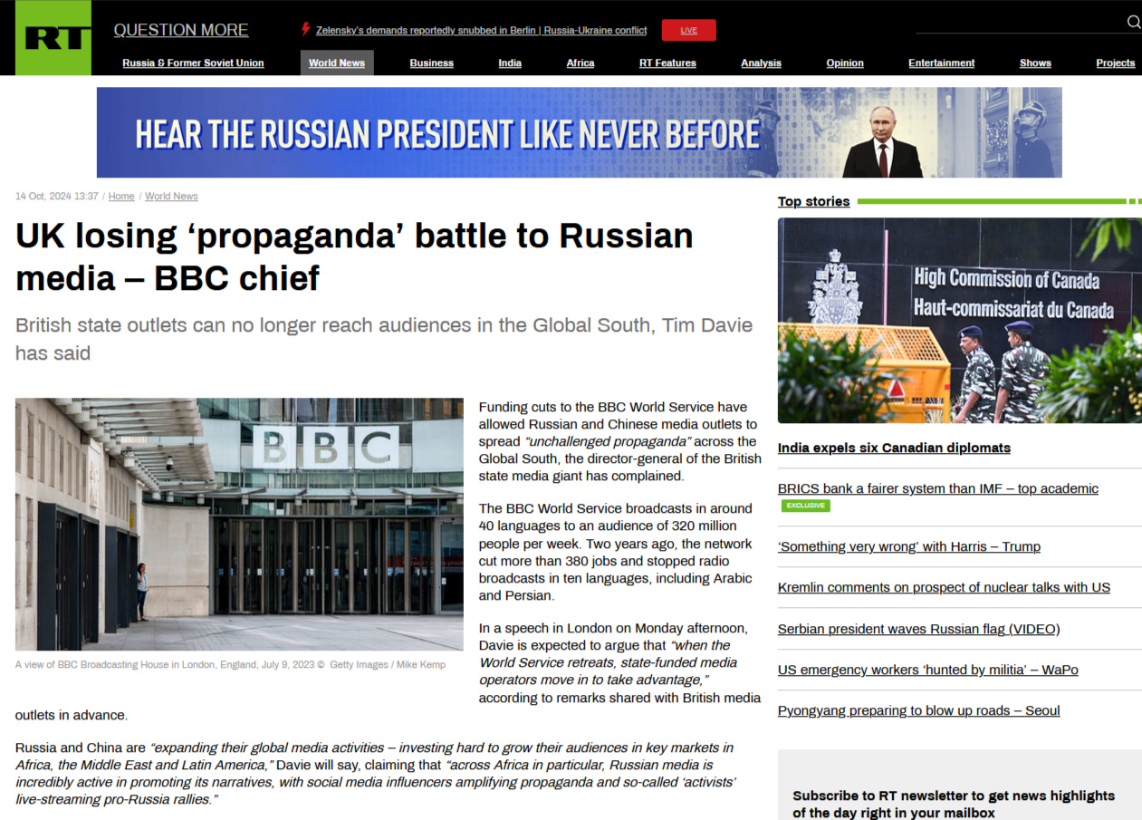The image size is (1142, 820).
Task: Click the Hear the Russian President banner
Action: pos(580,132)
